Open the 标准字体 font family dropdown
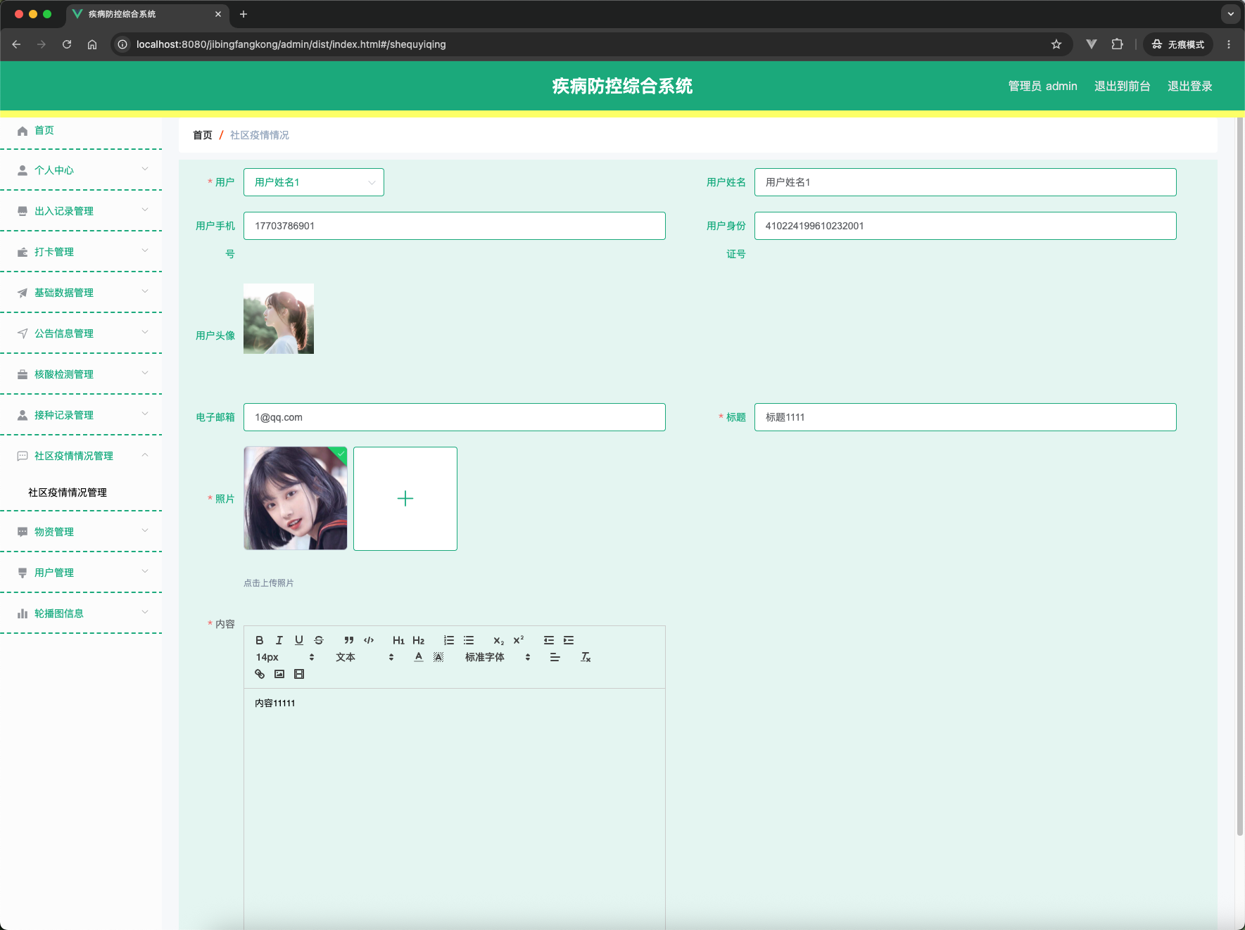1245x930 pixels. [x=498, y=657]
